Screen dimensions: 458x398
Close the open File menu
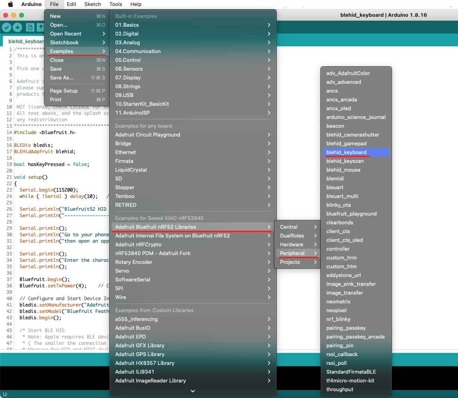54,4
